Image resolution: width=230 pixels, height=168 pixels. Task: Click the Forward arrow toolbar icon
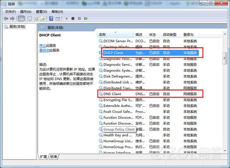12,18
